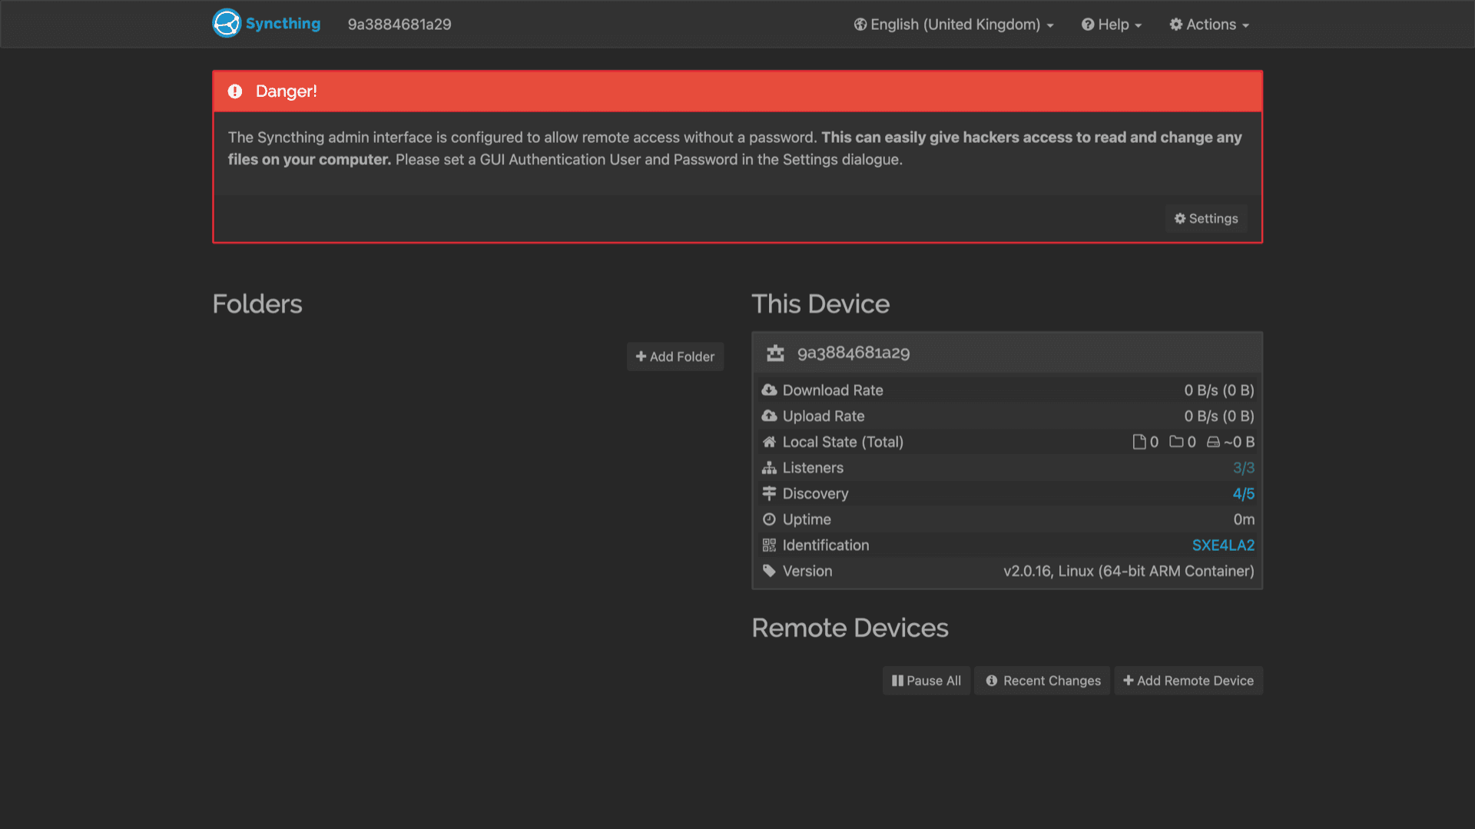
Task: Click the Local State home icon
Action: tap(769, 442)
